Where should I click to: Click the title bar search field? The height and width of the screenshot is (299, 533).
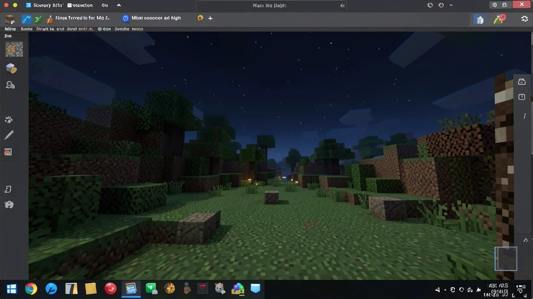point(271,6)
